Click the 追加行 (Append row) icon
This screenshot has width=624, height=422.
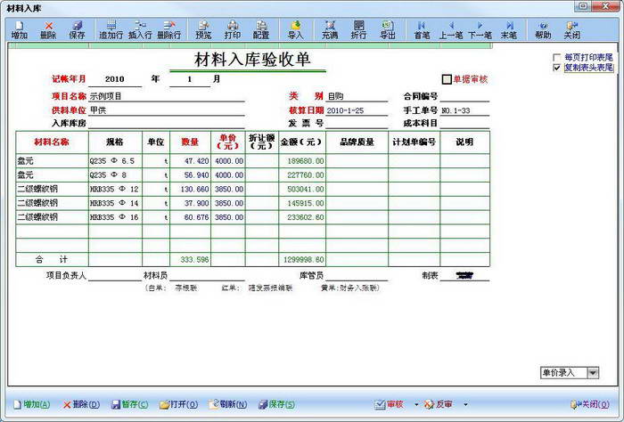[x=111, y=30]
